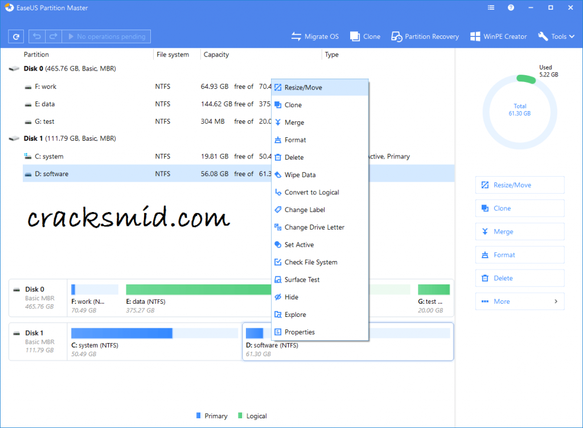Click the Surface Test icon in context menu
Screen dimensions: 583x428
[278, 279]
